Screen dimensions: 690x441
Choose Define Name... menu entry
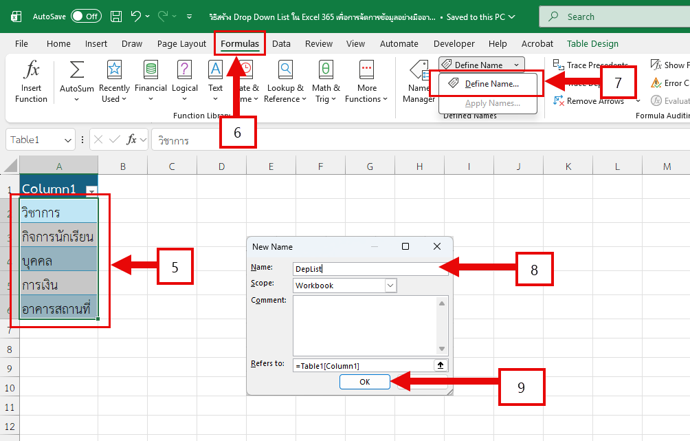pyautogui.click(x=488, y=84)
